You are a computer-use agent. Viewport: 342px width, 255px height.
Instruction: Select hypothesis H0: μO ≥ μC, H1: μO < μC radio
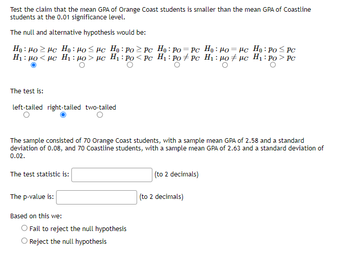[x=33, y=65]
